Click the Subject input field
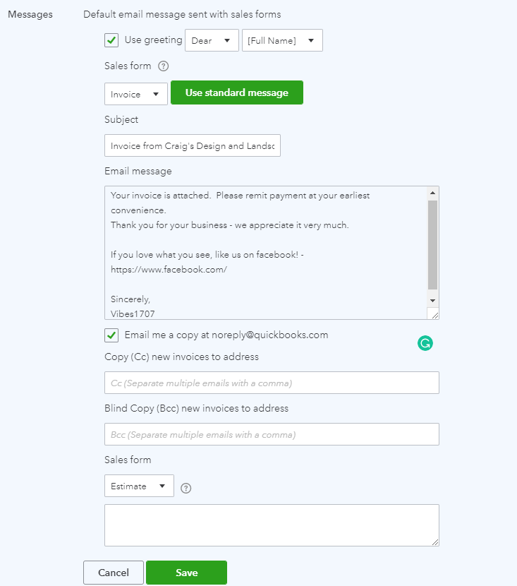 [193, 145]
